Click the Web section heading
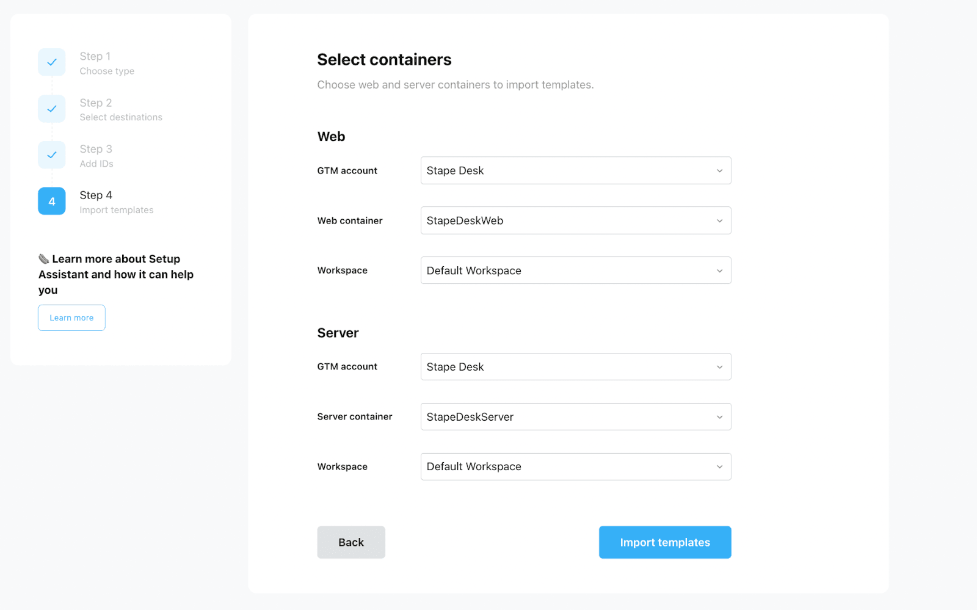The width and height of the screenshot is (977, 610). [331, 137]
